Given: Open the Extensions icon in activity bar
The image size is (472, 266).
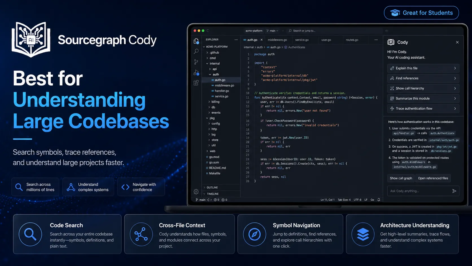Looking at the screenshot, I should tap(196, 83).
